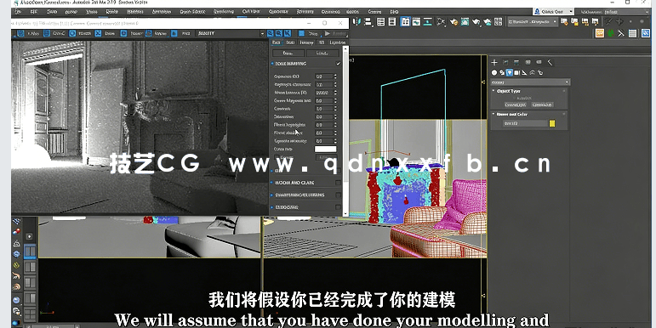Select the Helpers category icon

coord(524,72)
